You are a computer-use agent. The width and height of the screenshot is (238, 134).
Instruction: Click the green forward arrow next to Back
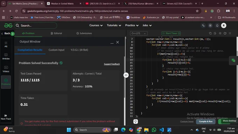[x=13, y=34]
